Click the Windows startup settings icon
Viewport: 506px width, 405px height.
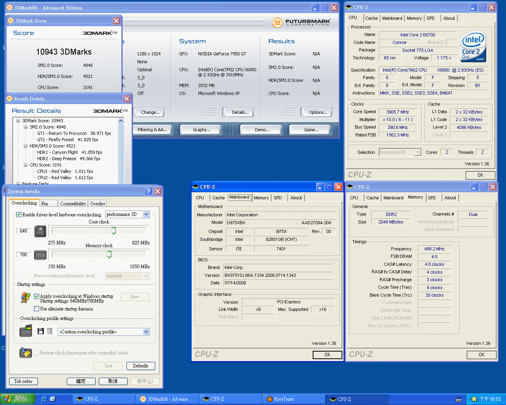(26, 297)
